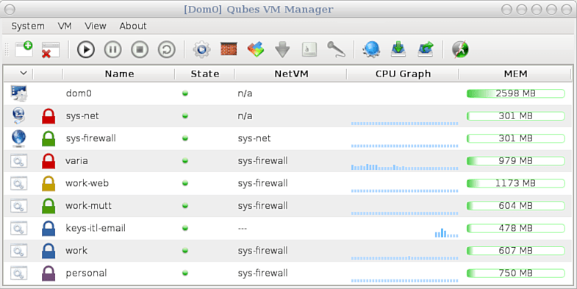
Task: Click the sort chevron in first column header
Action: (24, 74)
